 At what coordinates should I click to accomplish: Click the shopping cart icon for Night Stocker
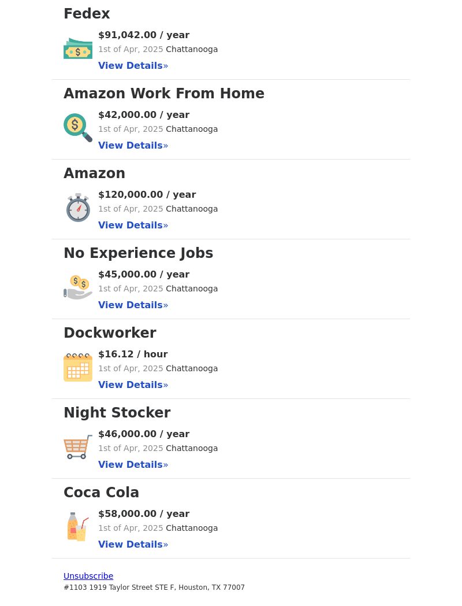coord(78,447)
